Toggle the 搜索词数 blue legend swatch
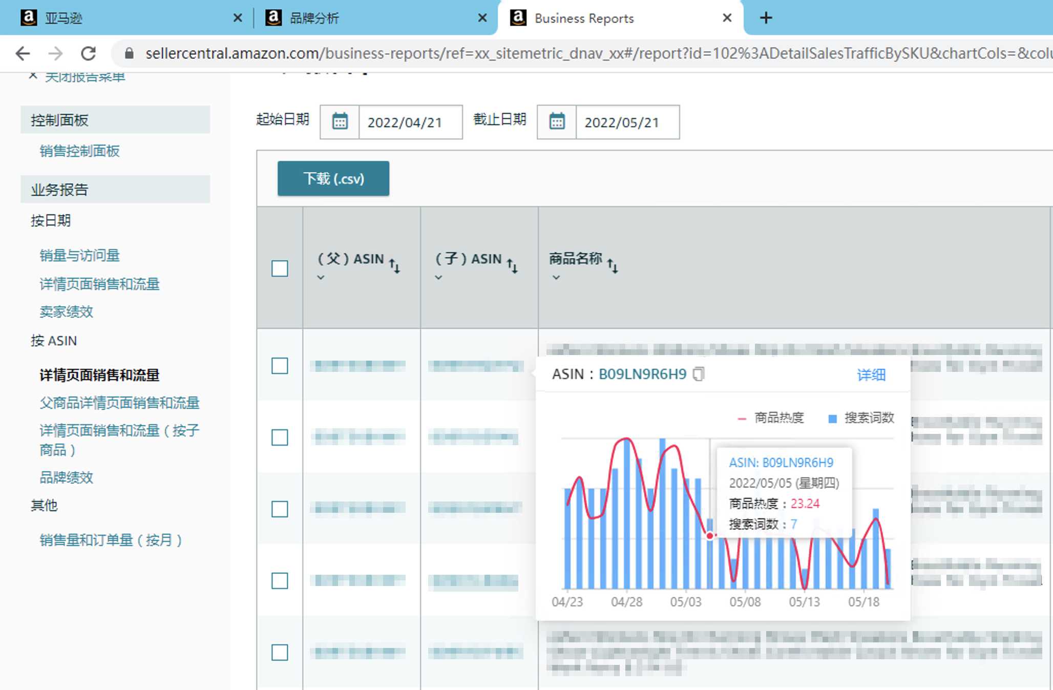This screenshot has height=690, width=1053. (x=833, y=419)
